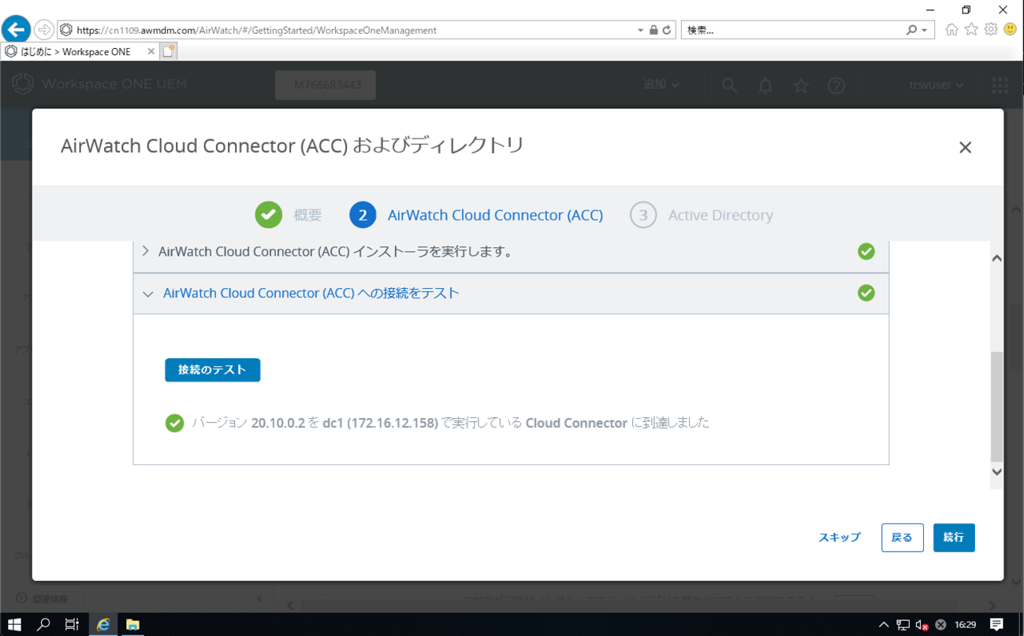Click the Internet Explorer taskbar icon
The image size is (1024, 636).
[x=102, y=624]
